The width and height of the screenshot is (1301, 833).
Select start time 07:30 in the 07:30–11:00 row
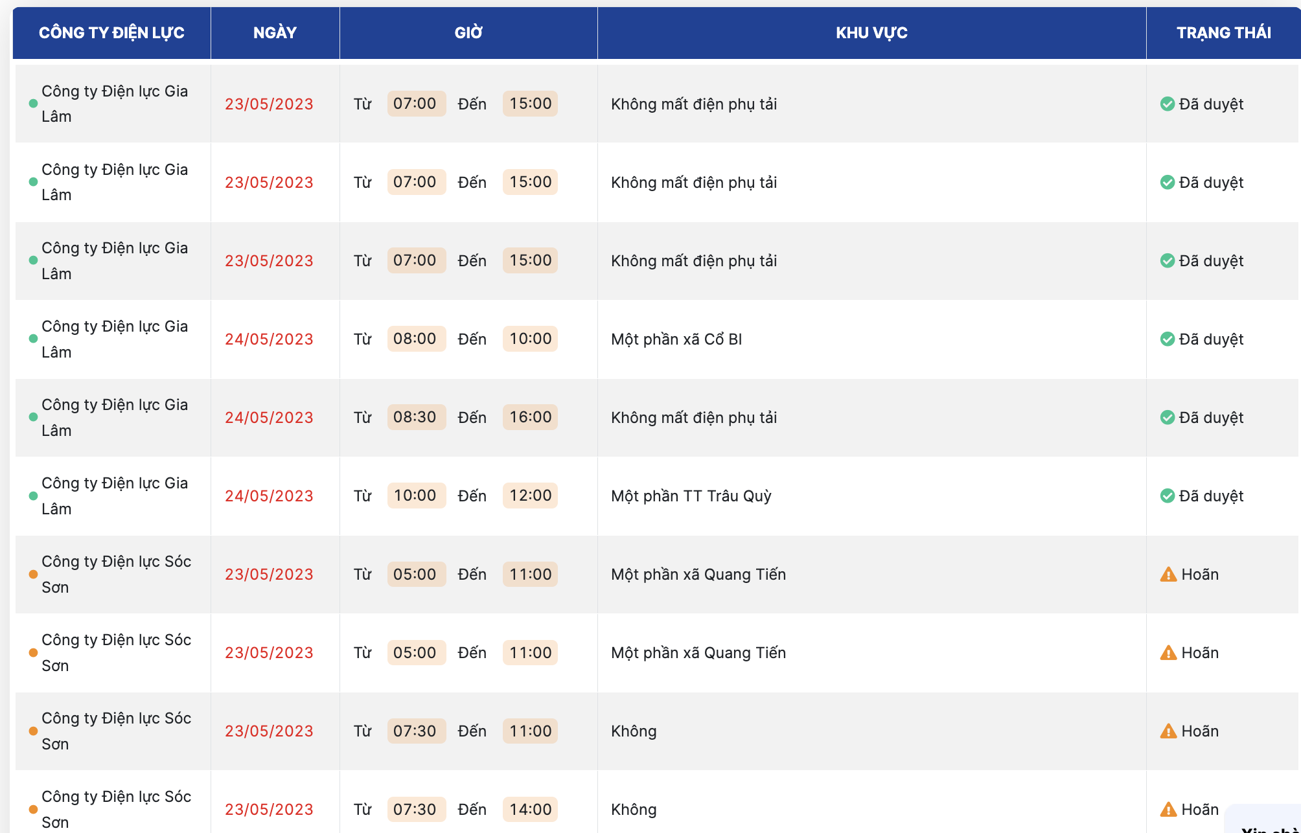coord(416,731)
